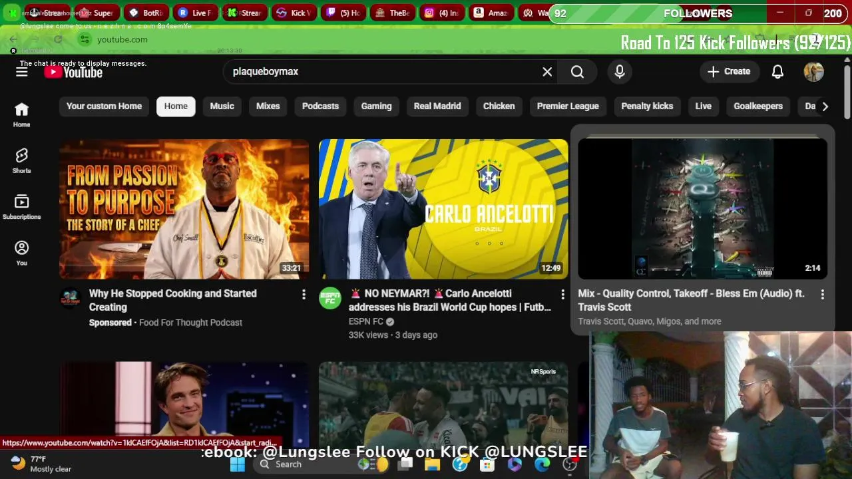
Task: Show more chips with the right arrow
Action: (825, 106)
